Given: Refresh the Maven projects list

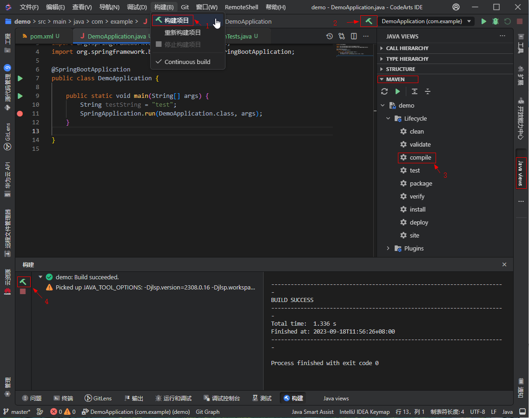Looking at the screenshot, I should click(384, 91).
